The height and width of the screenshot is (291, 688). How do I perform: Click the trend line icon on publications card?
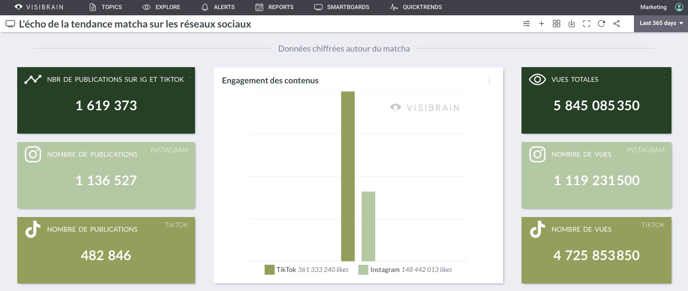pyautogui.click(x=33, y=79)
